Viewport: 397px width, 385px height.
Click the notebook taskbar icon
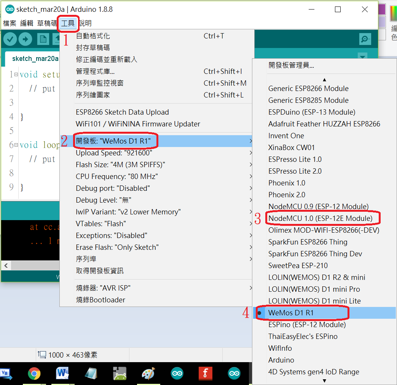(x=91, y=373)
